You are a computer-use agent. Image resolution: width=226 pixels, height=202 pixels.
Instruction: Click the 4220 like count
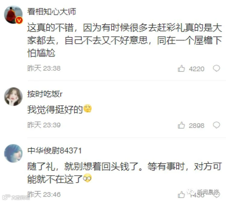[x=196, y=69]
